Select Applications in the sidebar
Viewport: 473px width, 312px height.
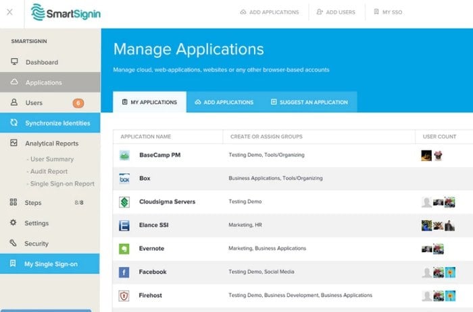(50, 82)
